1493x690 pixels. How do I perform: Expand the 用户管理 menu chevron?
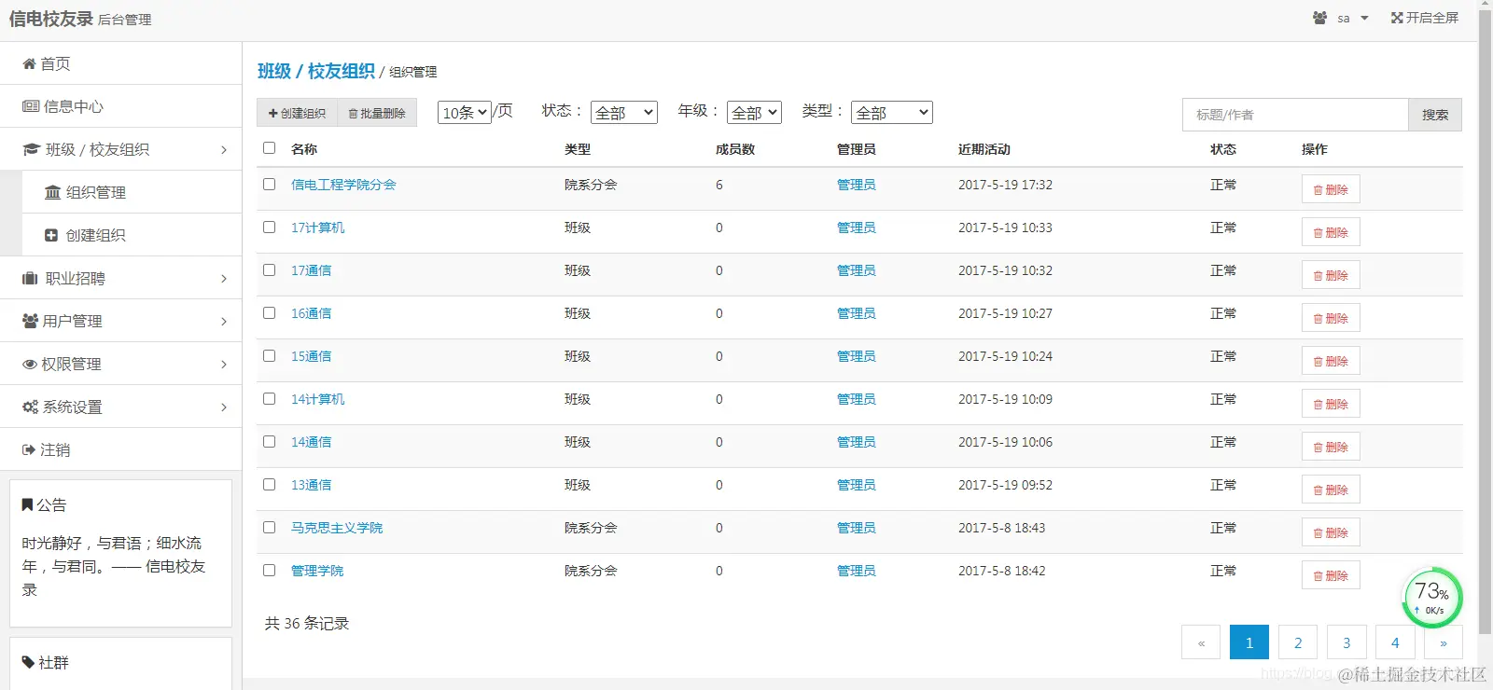click(x=224, y=321)
